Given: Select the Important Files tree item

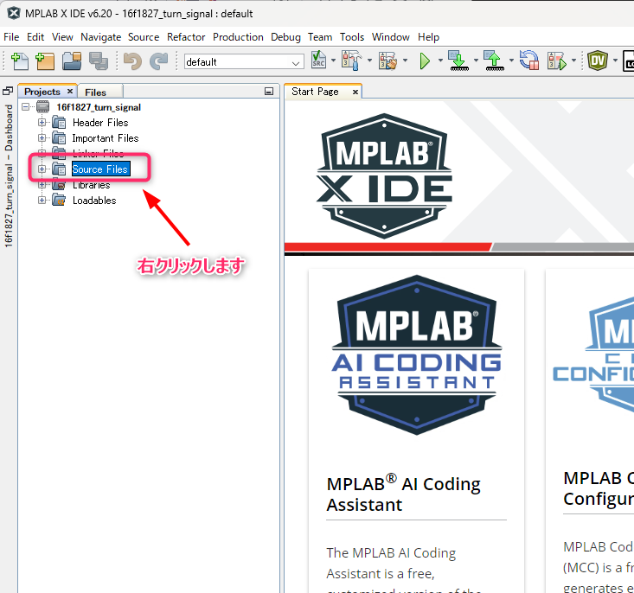Looking at the screenshot, I should coord(106,138).
